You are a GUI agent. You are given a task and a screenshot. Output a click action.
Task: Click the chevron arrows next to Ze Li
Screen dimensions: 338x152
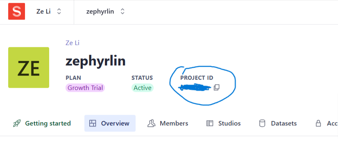pos(59,11)
